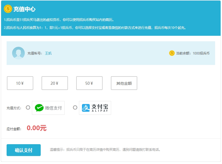
Task: Choose the 10¥ recharge amount
Action: [20, 83]
